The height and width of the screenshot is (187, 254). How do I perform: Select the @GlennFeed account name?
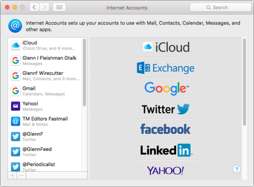tap(37, 149)
